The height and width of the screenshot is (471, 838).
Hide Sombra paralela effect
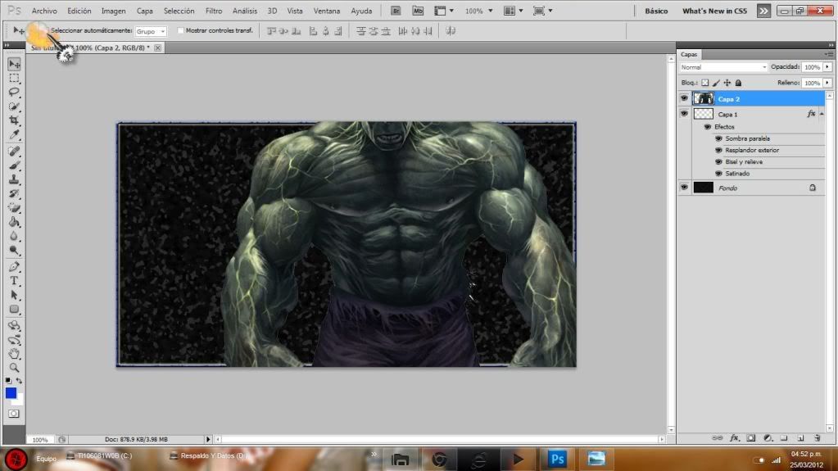coord(719,138)
